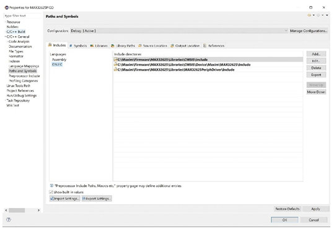Click Manage Configurations... button
Viewport: 334px width, 229px height.
tap(309, 31)
